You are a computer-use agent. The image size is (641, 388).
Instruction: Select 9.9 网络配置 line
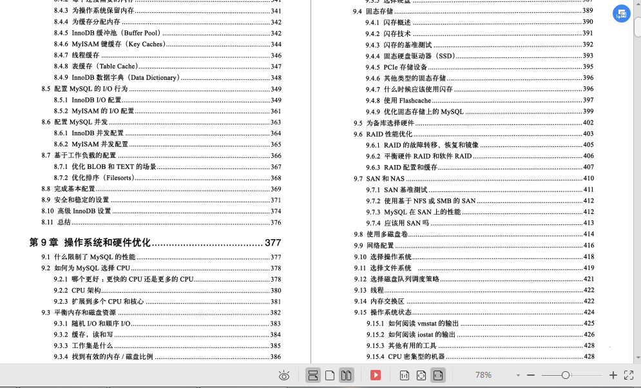click(474, 246)
